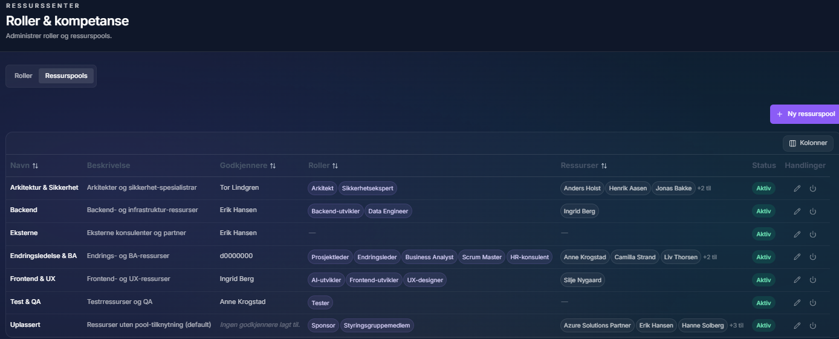Select the Business Analyst role chip
Screen dimensions: 839x339
pos(429,257)
